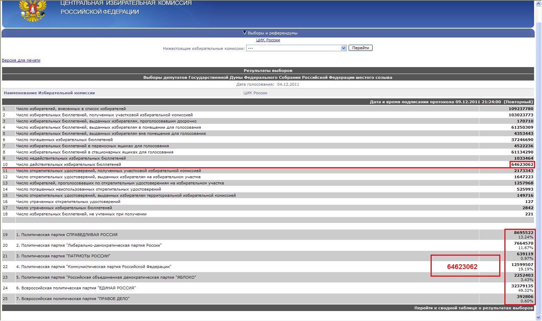
Task: Click row 'Число утраченных открепительных удостоверений'
Action: point(268,202)
